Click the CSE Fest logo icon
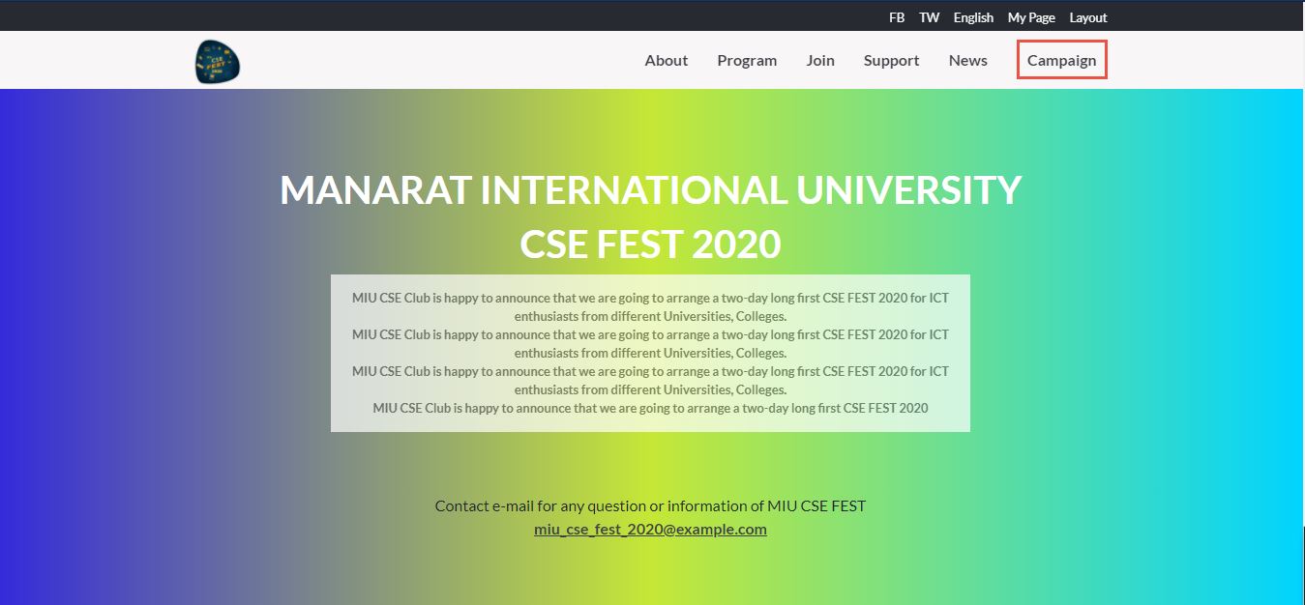The height and width of the screenshot is (605, 1305). tap(217, 61)
